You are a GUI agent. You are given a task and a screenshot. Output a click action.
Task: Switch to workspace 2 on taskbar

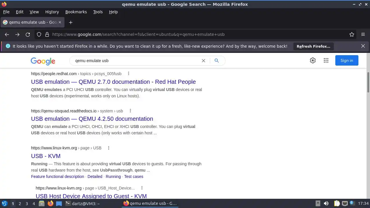pos(20,203)
